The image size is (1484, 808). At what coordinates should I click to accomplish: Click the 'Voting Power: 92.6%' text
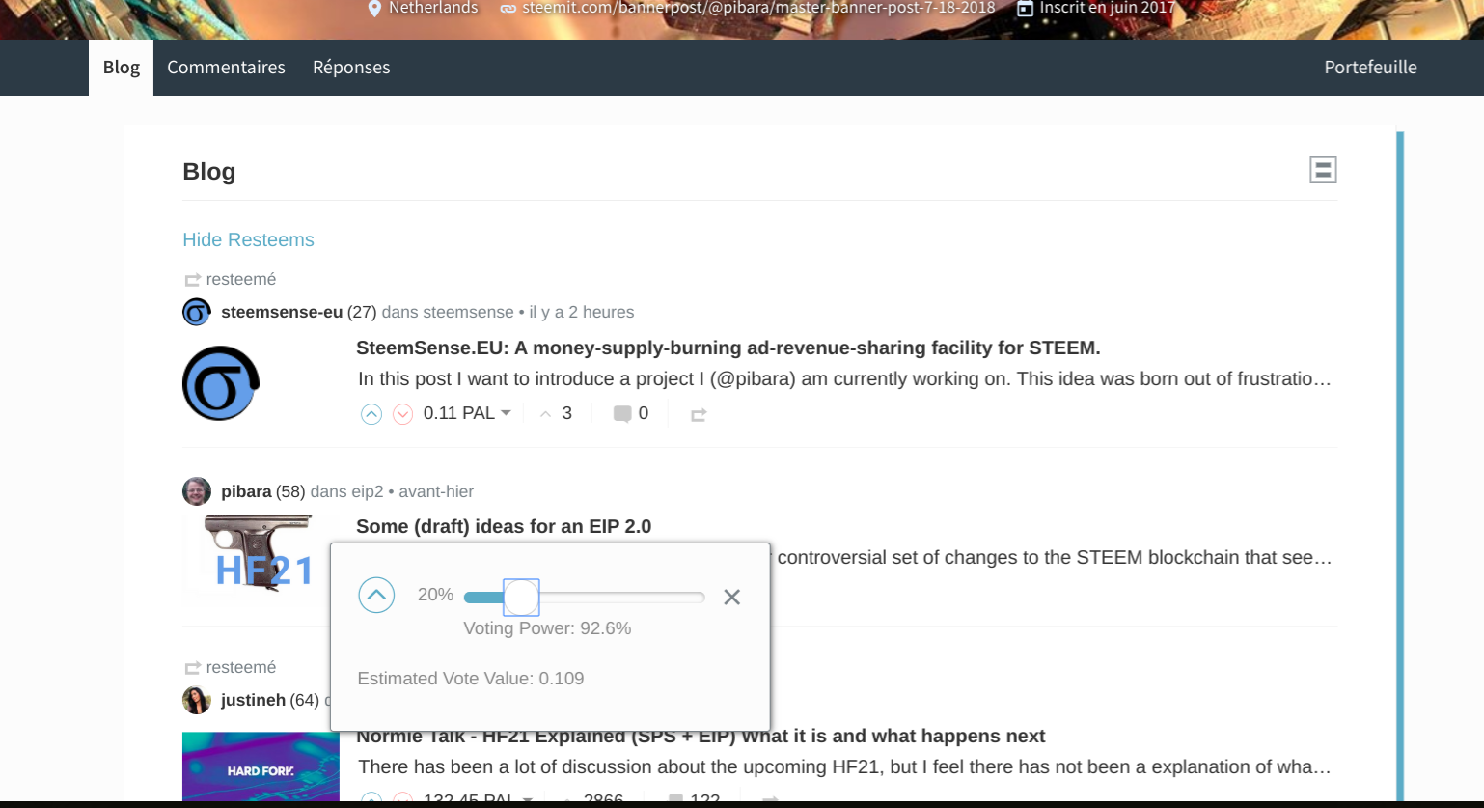pos(547,628)
